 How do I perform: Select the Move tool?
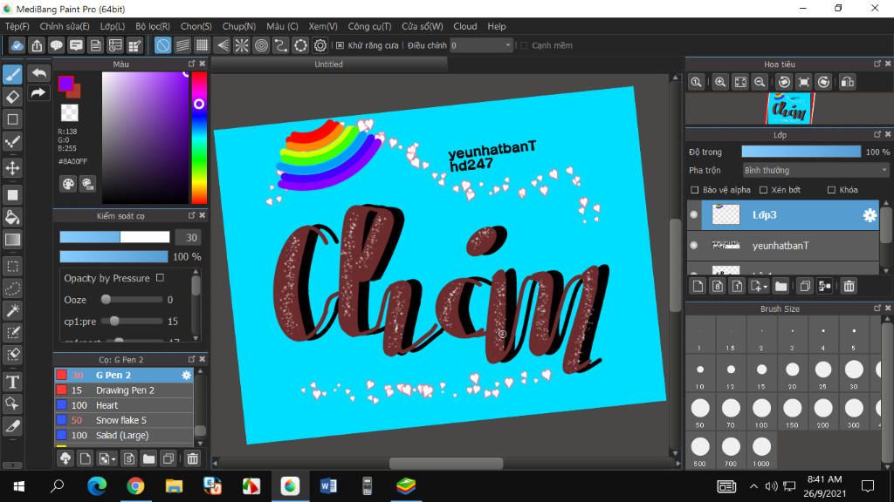[12, 168]
